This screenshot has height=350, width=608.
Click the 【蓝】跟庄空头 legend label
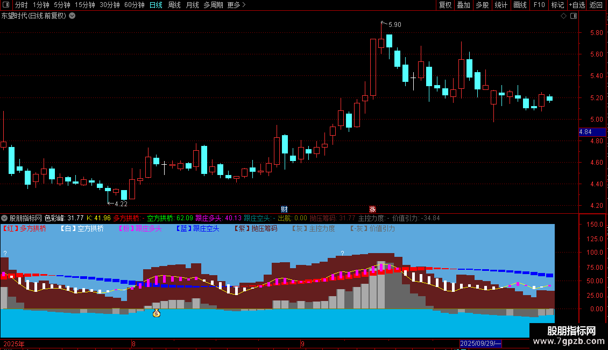pos(197,228)
